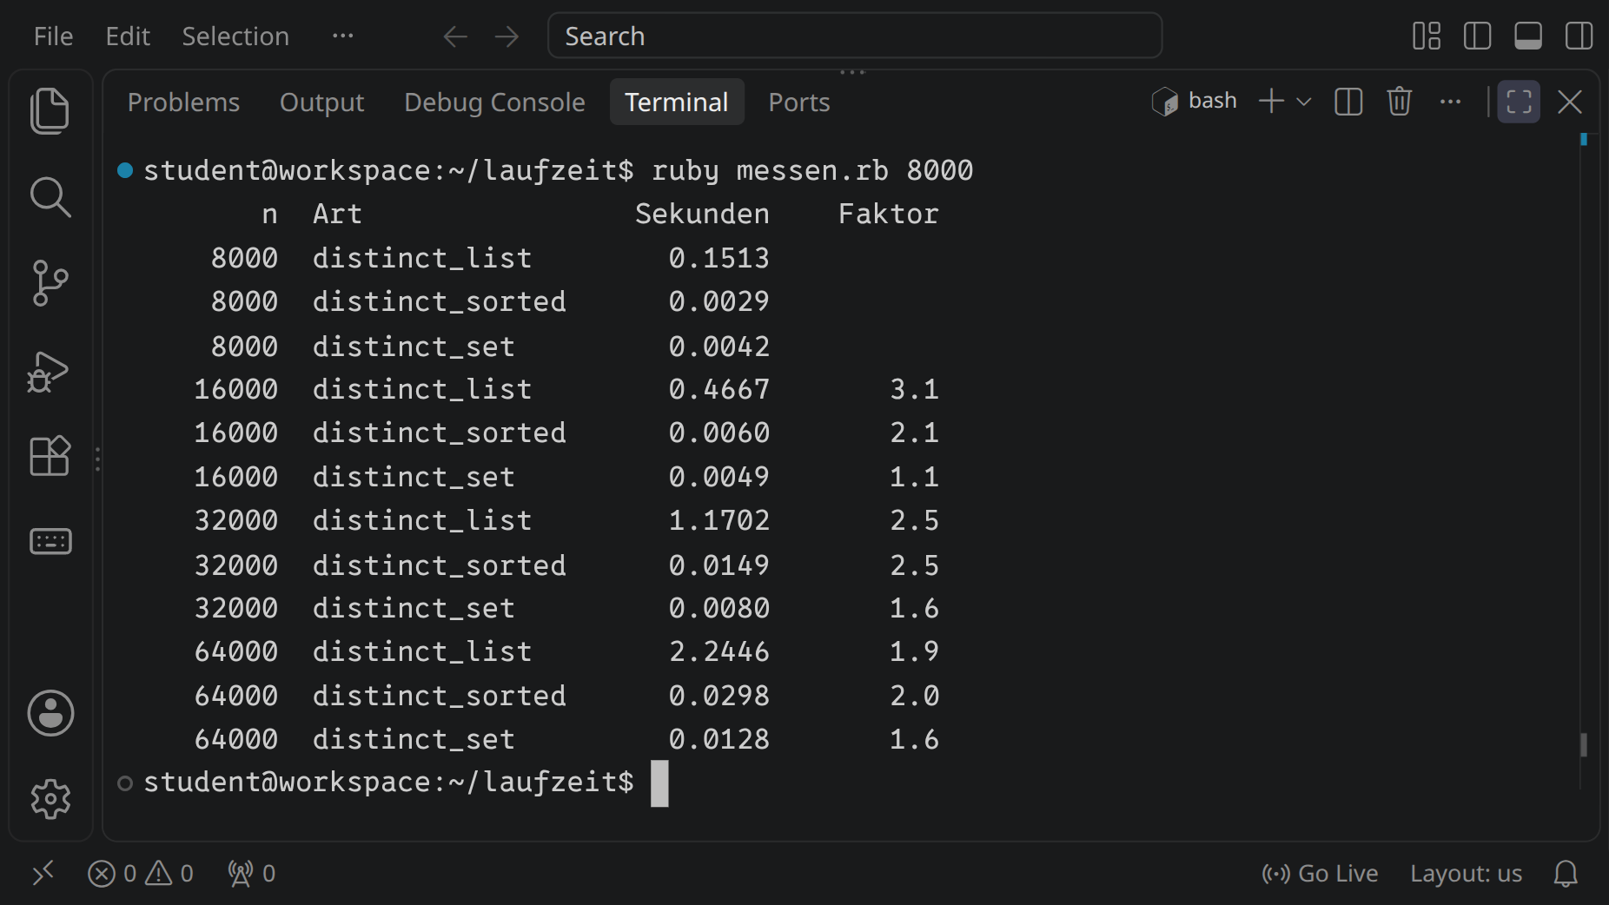Switch to the Problems tab
This screenshot has height=905, width=1609.
point(183,102)
